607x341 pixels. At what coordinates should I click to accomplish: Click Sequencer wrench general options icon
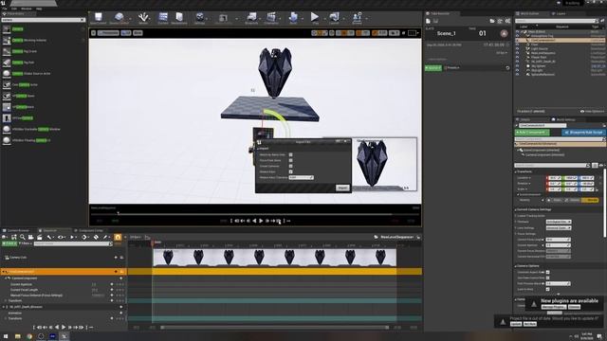[x=49, y=237]
